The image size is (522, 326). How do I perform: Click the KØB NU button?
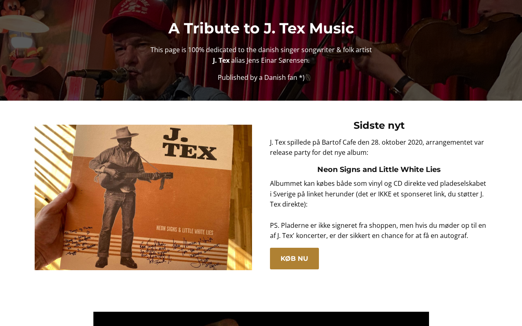[x=294, y=258]
